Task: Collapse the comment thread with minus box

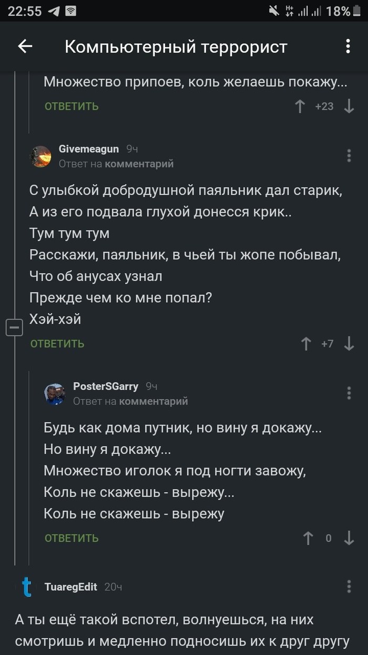Action: [x=14, y=327]
